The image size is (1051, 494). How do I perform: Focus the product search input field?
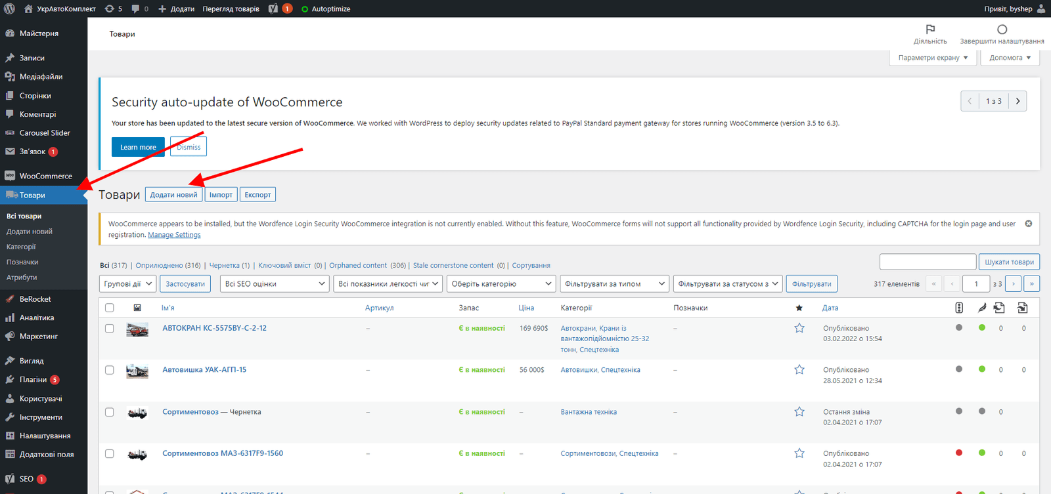click(928, 262)
